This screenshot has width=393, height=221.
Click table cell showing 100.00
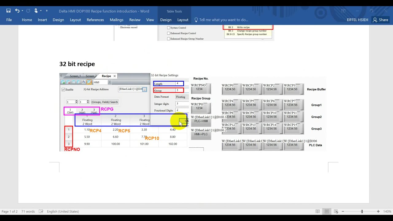click(116, 144)
